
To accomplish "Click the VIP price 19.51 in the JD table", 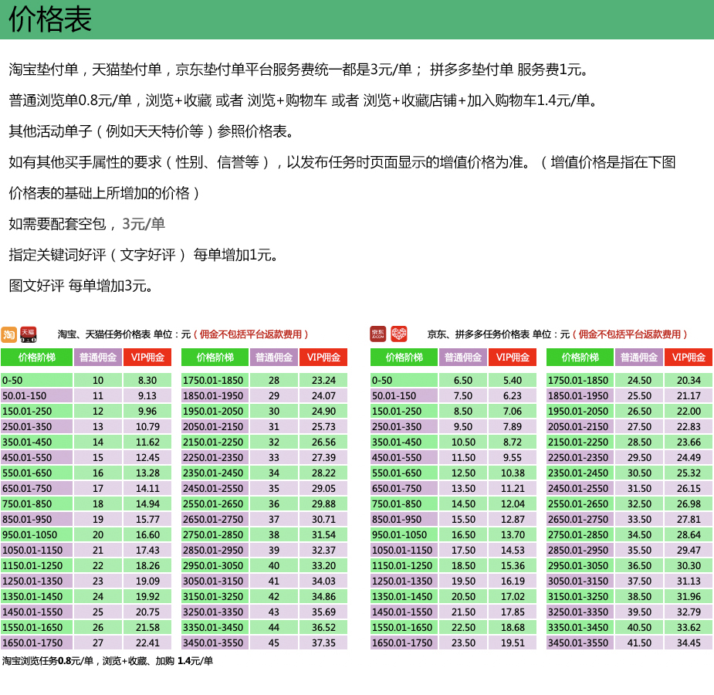I will pyautogui.click(x=513, y=643).
